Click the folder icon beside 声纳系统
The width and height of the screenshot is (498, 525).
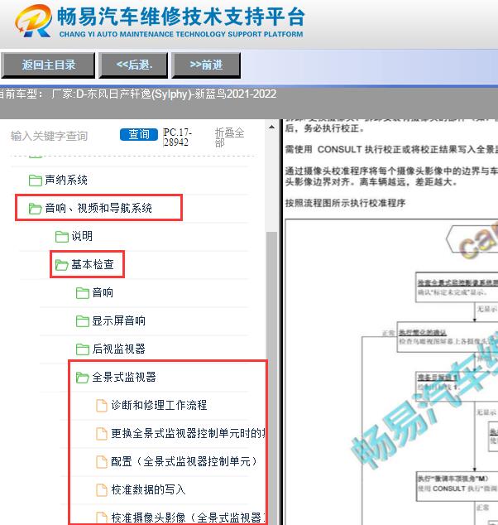pos(35,181)
